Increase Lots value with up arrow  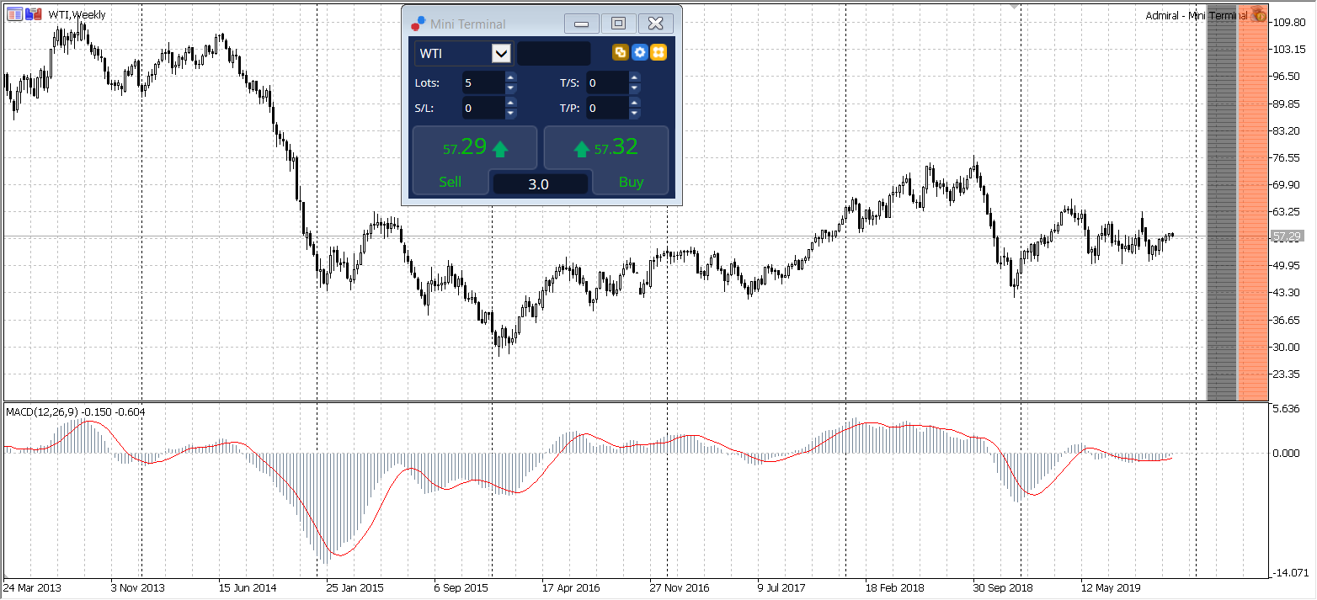(510, 77)
